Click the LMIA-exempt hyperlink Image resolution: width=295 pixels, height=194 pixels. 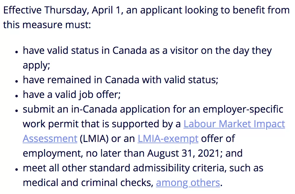(x=168, y=139)
